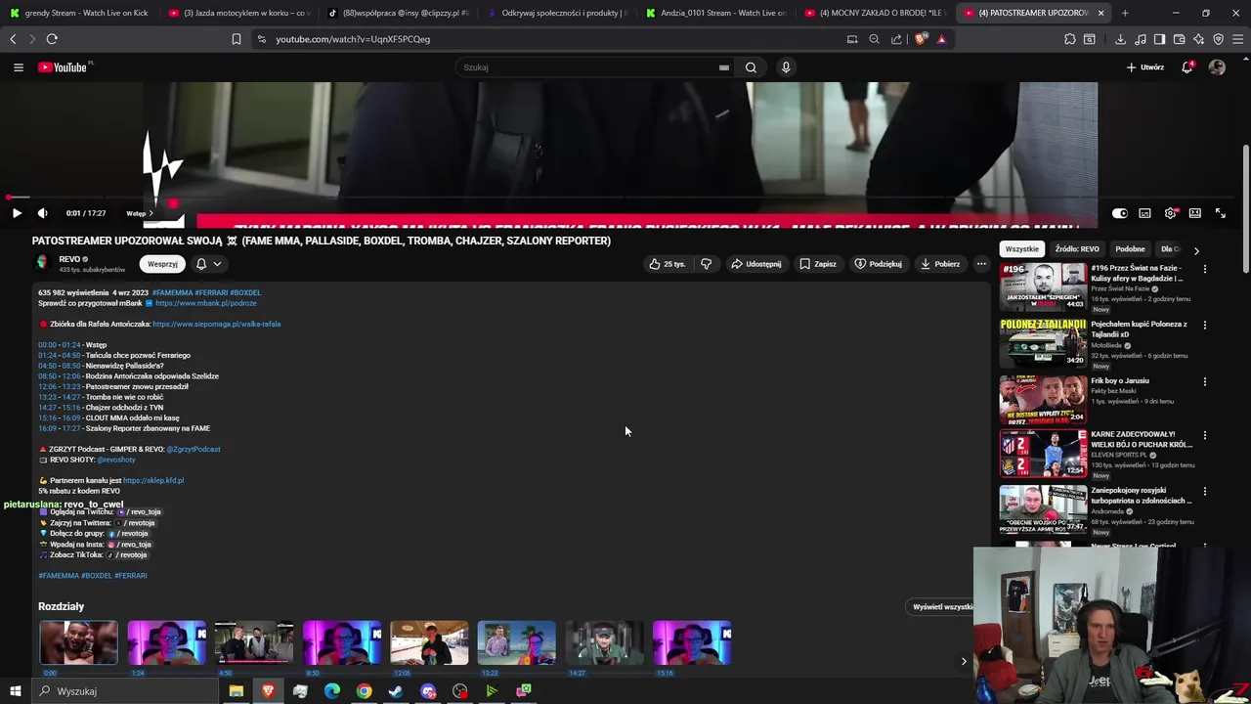This screenshot has height=704, width=1251.
Task: Toggle the autoplay switch in player
Action: (1120, 213)
